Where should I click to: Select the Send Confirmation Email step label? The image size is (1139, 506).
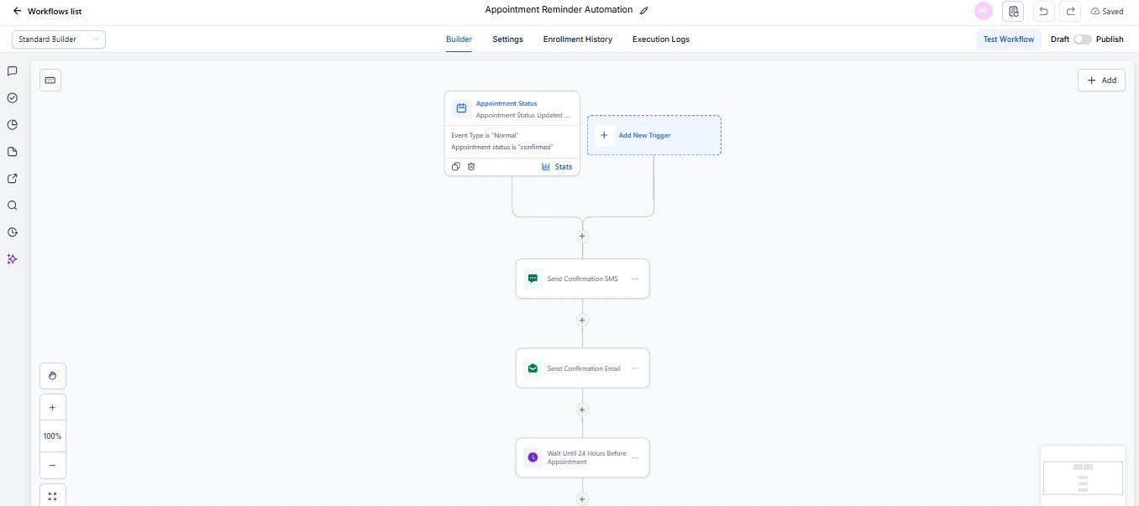tap(584, 368)
